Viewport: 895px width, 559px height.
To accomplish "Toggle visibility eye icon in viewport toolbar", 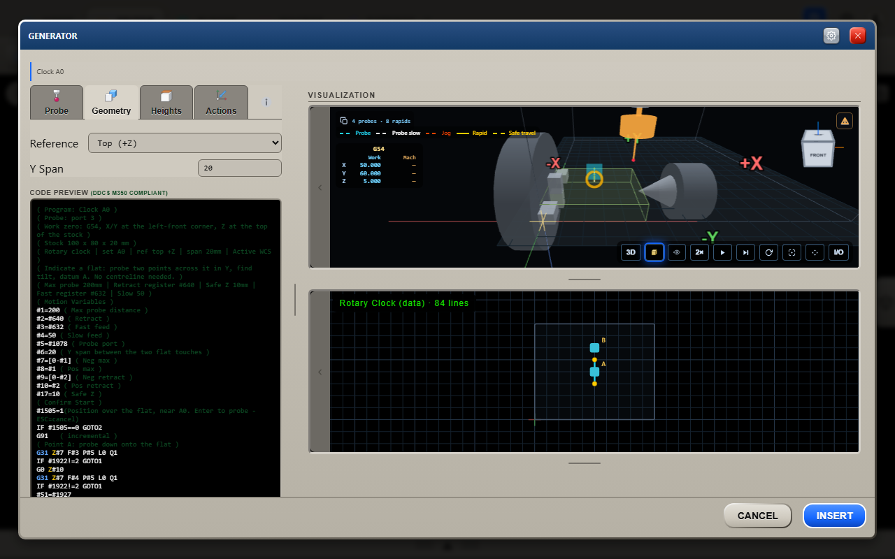I will (x=677, y=252).
